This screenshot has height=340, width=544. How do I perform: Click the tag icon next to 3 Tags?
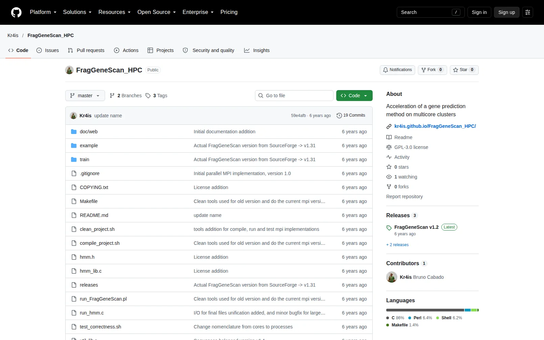tap(148, 96)
